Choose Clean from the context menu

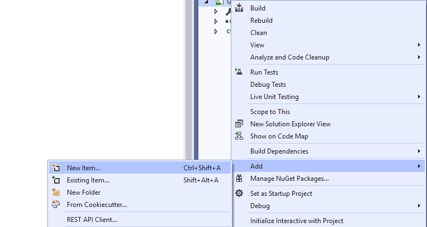click(x=259, y=32)
